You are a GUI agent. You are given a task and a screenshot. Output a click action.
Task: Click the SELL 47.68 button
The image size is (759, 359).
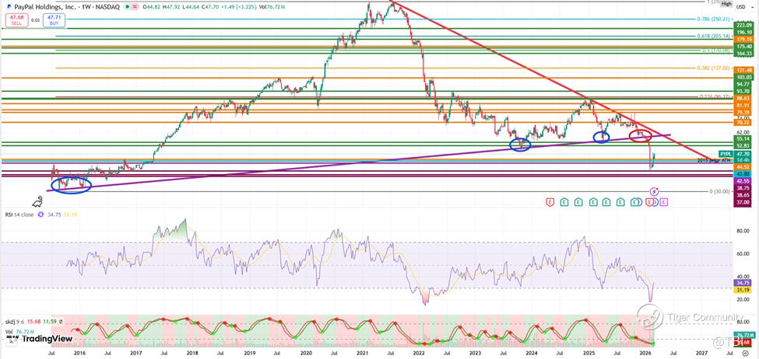[16, 20]
